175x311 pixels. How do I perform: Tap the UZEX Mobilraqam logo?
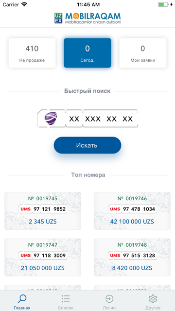point(87,18)
